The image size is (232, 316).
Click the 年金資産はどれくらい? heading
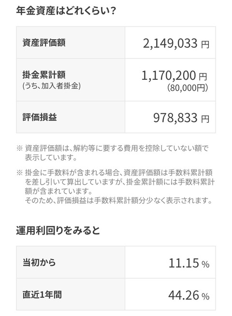[66, 11]
